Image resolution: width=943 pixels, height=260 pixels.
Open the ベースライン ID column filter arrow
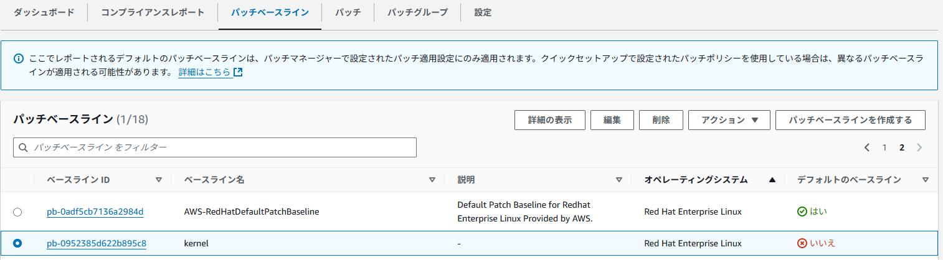pos(159,180)
